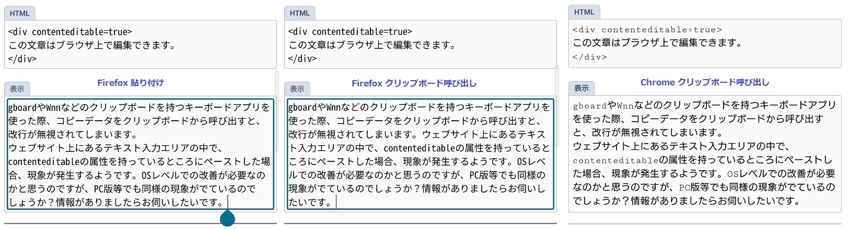The height and width of the screenshot is (229, 850).
Task: Click closing </div> tag in Firefox クリップボード呼び出し code
Action: click(x=302, y=59)
